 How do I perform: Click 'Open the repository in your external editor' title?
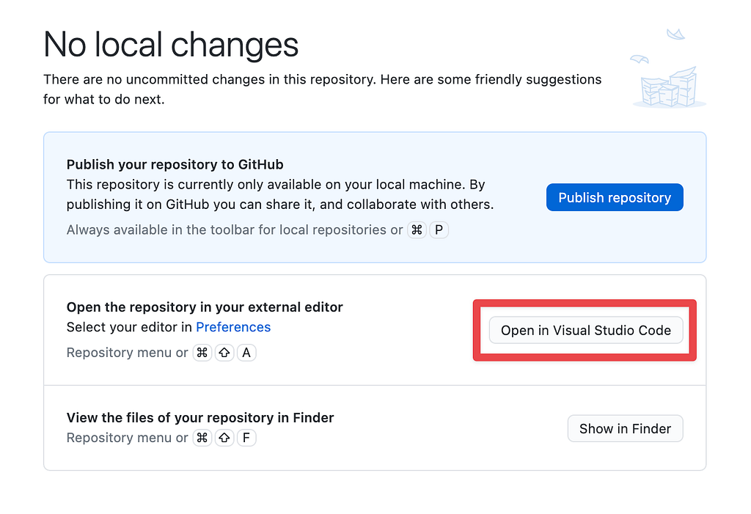(x=205, y=307)
